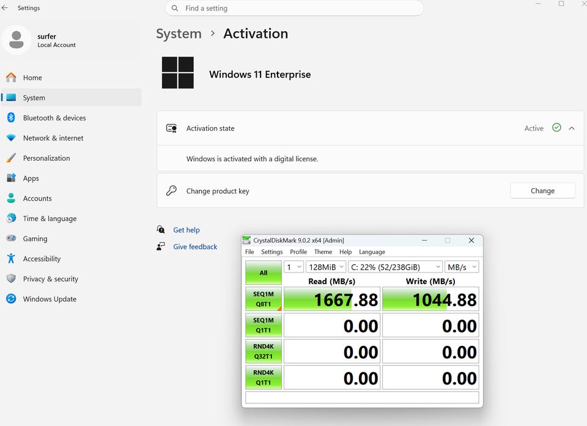Click the search magnifier icon
587x426 pixels.
(x=174, y=8)
